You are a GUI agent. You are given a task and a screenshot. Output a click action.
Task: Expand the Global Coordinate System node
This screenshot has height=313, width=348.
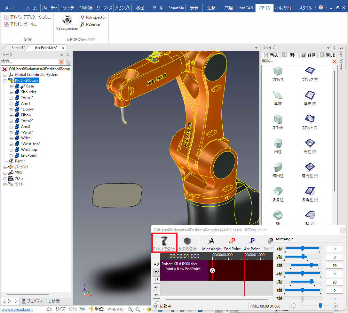[5, 75]
